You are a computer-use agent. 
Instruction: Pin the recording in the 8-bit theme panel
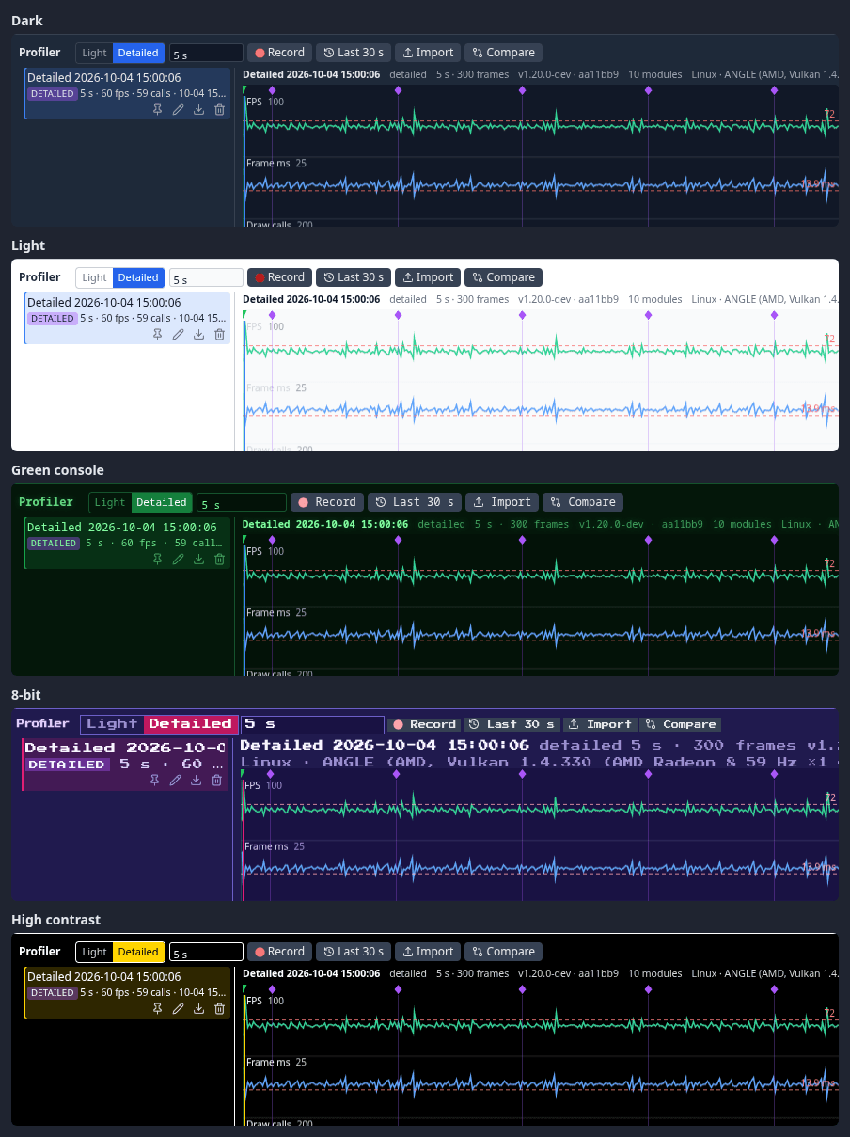click(x=154, y=780)
